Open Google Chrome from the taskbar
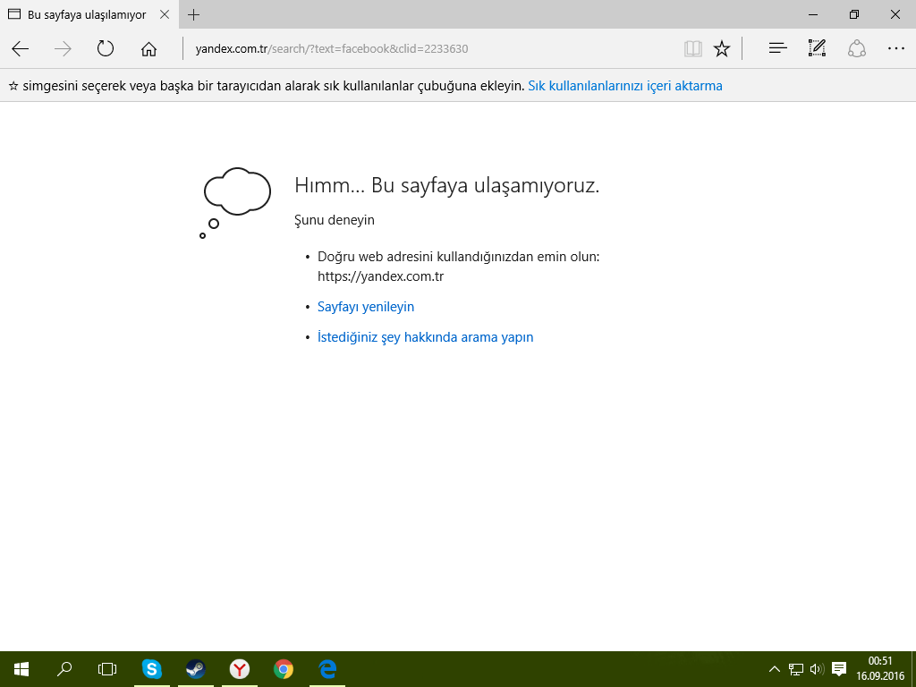The width and height of the screenshot is (916, 687). [x=284, y=669]
